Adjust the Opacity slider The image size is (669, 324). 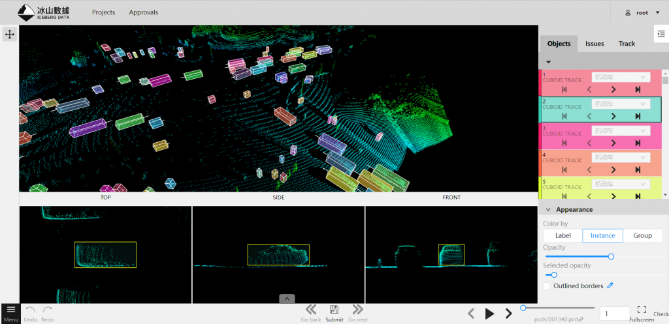611,257
